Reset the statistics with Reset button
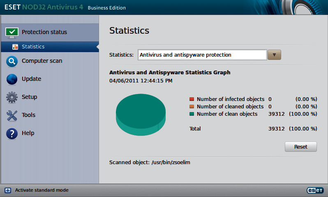The height and width of the screenshot is (197, 328). click(x=300, y=147)
